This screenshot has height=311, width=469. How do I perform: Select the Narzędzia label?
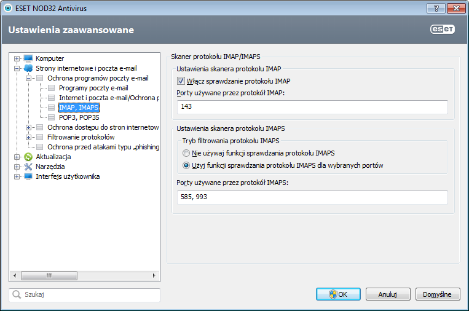point(50,167)
